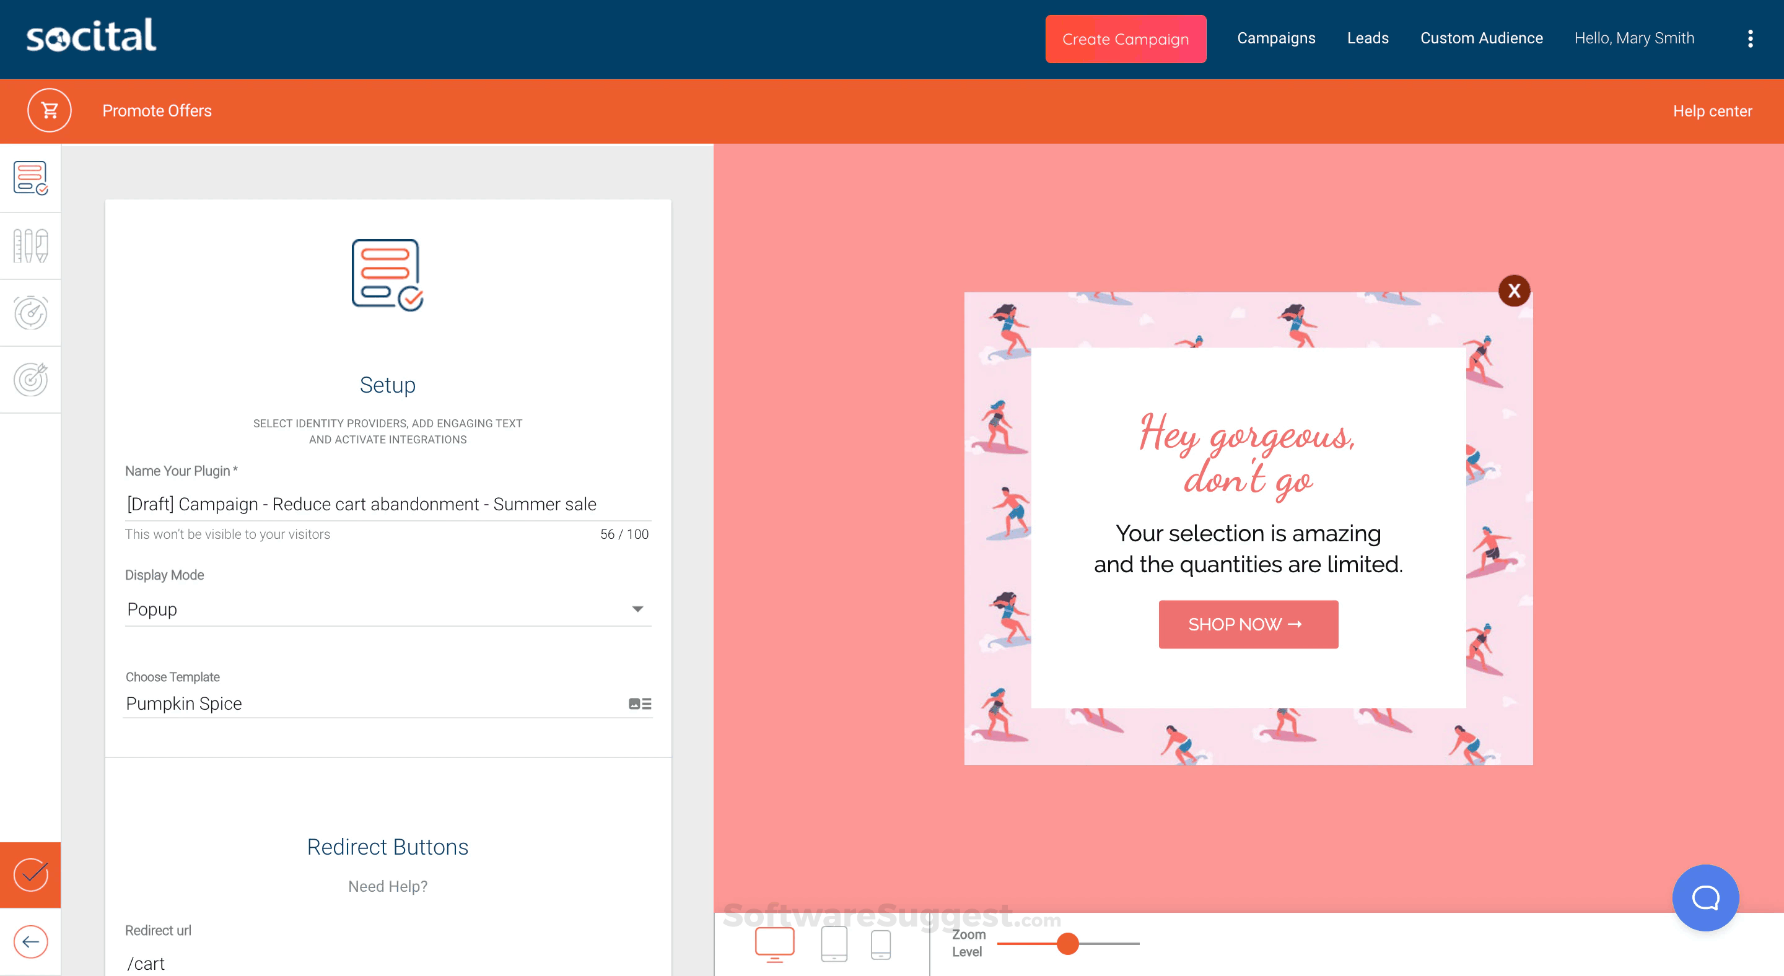Open the Need Help? link
1784x976 pixels.
[x=387, y=886]
